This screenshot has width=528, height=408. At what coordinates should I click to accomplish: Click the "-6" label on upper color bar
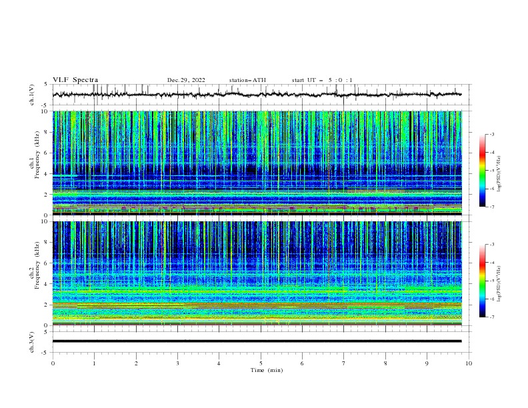491,189
